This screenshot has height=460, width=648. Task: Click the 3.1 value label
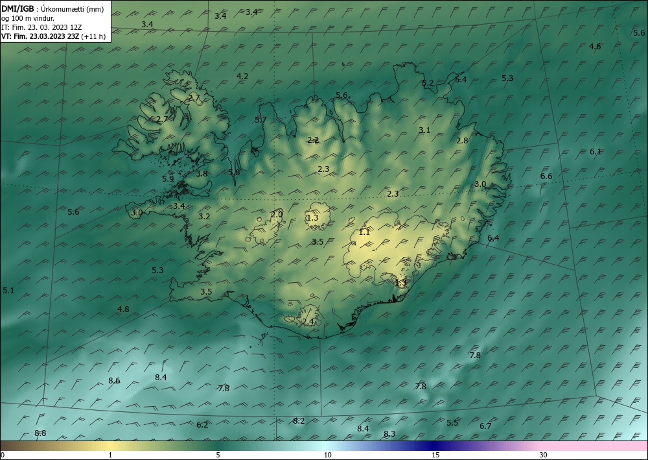424,130
